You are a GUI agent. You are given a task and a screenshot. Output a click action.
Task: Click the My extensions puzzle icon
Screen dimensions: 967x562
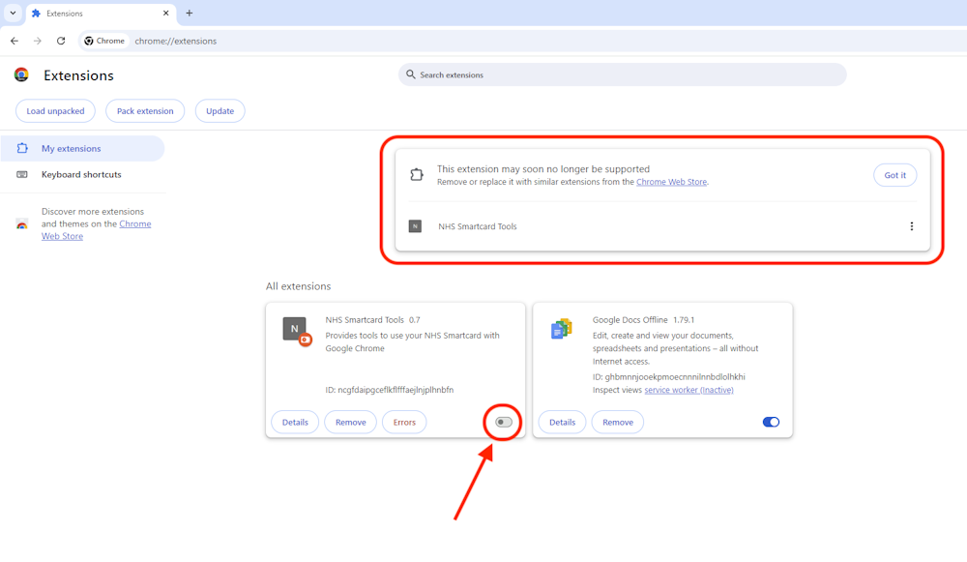pos(22,148)
